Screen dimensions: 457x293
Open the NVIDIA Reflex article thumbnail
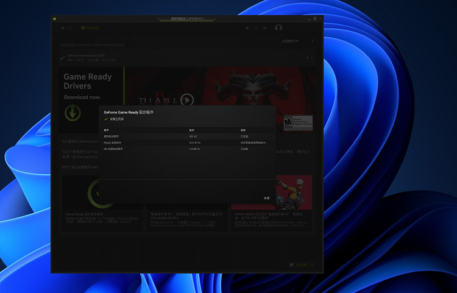click(x=271, y=192)
